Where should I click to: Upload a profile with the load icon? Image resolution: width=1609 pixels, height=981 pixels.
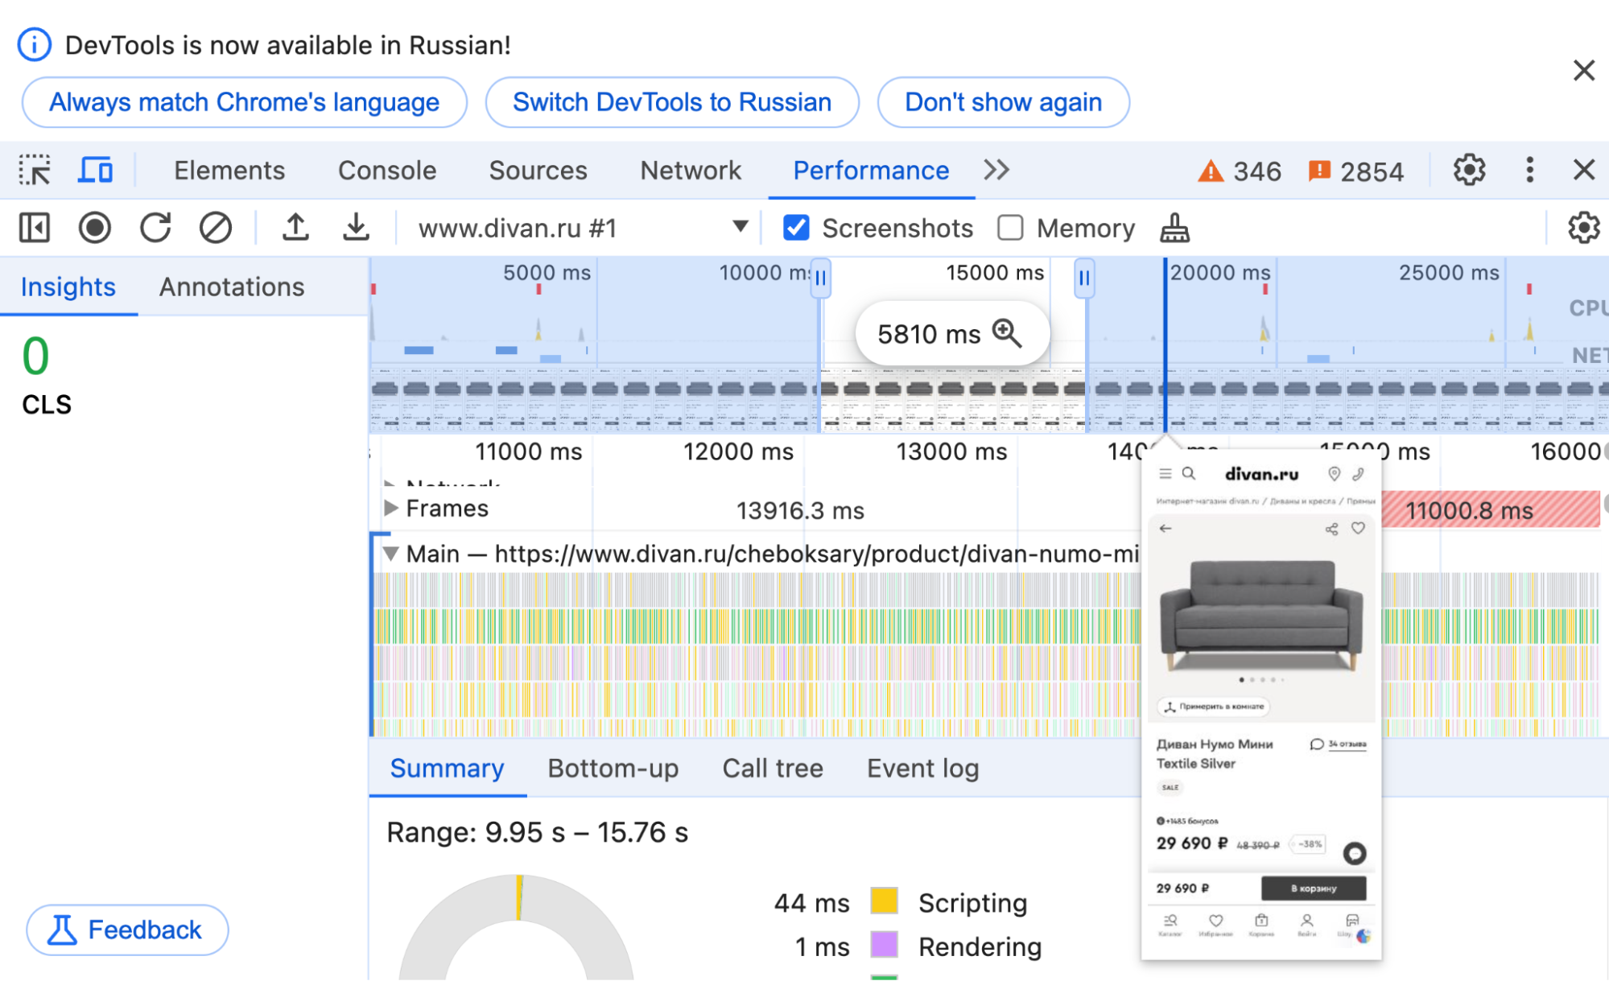(x=295, y=229)
